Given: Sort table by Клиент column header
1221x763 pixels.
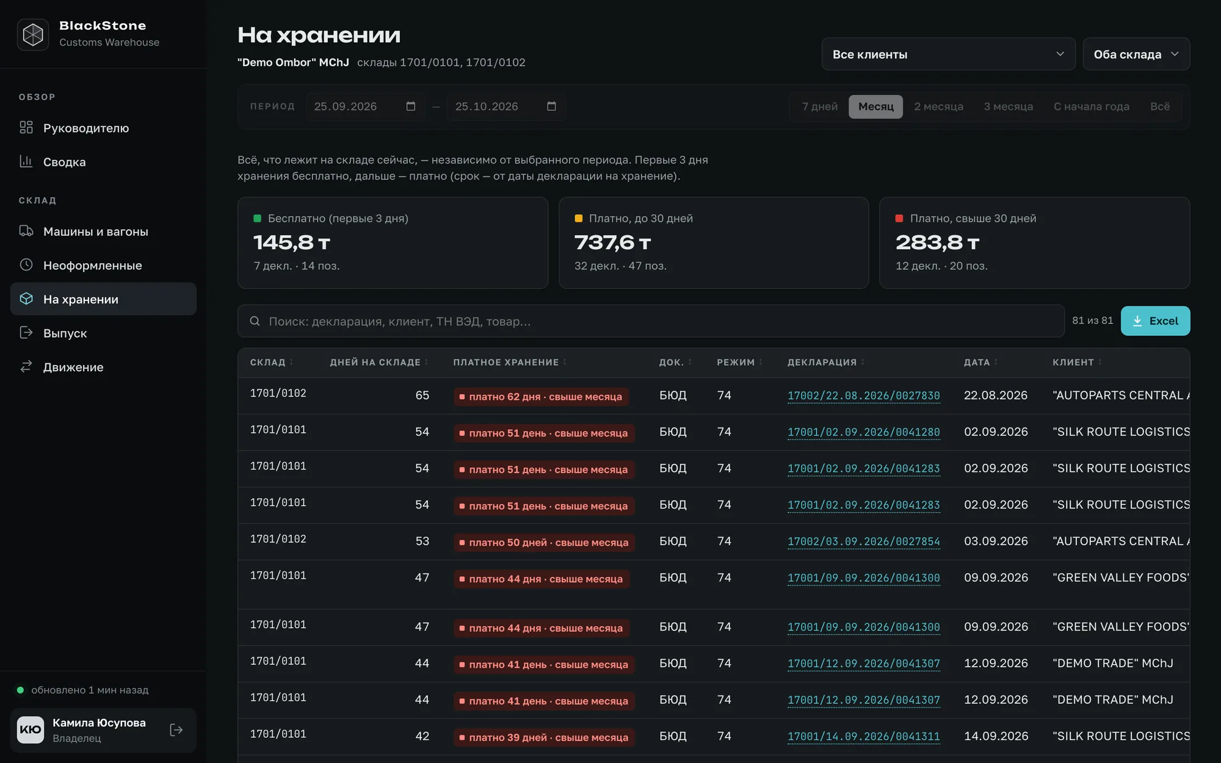Looking at the screenshot, I should 1077,362.
